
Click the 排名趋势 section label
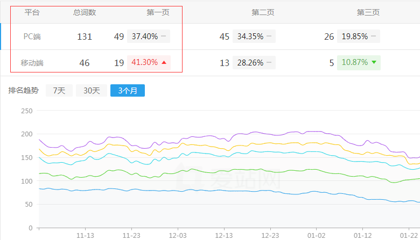tap(24, 91)
